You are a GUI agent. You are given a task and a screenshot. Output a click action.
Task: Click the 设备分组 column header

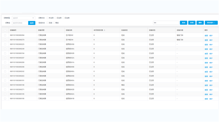(x=180, y=30)
